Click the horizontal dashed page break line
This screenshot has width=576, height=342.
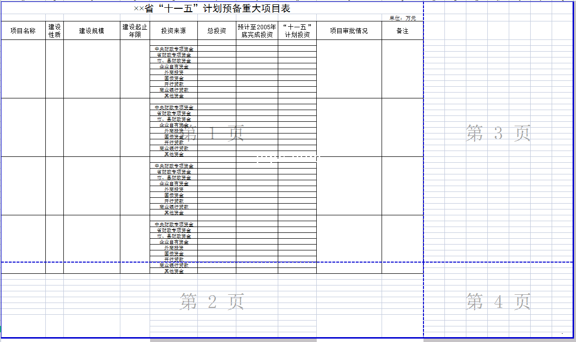[341, 262]
